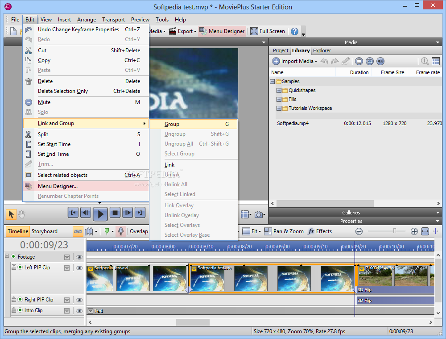Open Menu Designer from the toolbar

click(222, 31)
